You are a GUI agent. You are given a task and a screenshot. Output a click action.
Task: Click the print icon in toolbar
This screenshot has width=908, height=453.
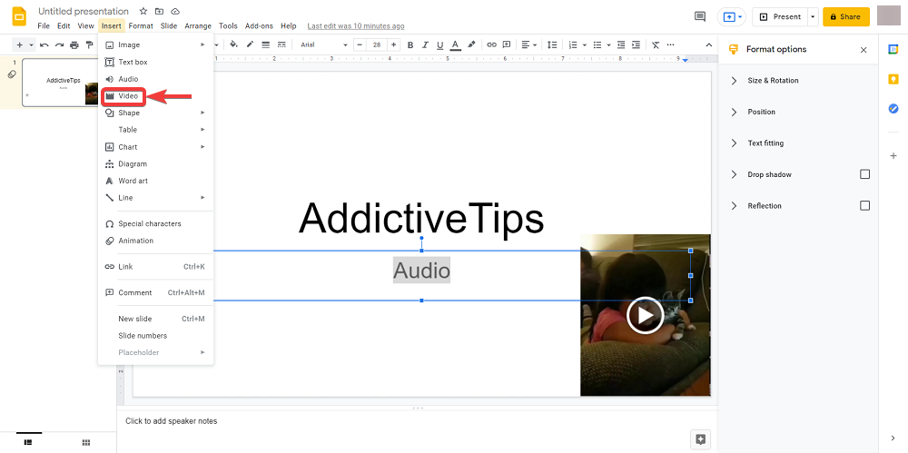(x=74, y=44)
